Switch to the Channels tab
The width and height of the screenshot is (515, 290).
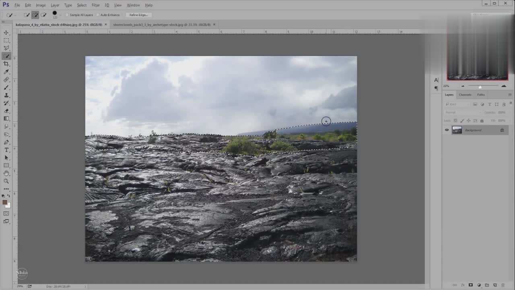465,95
